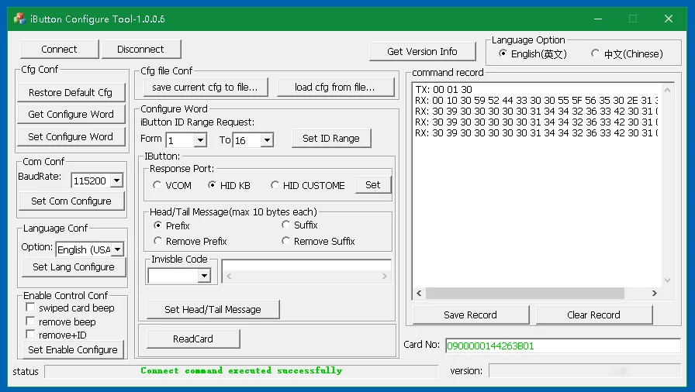Get version info of the device
695x392 pixels.
click(423, 51)
